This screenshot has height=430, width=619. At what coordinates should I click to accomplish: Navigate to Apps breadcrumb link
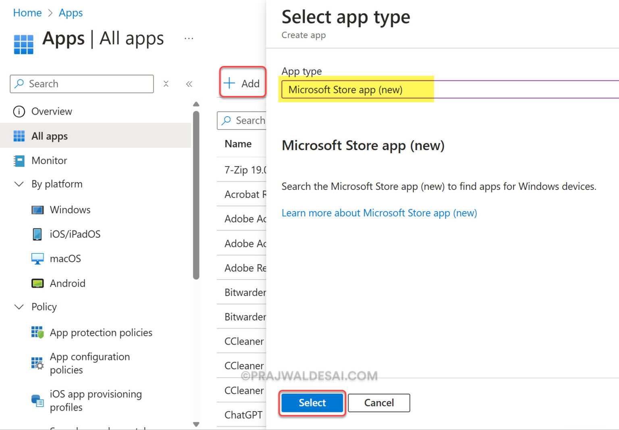71,13
